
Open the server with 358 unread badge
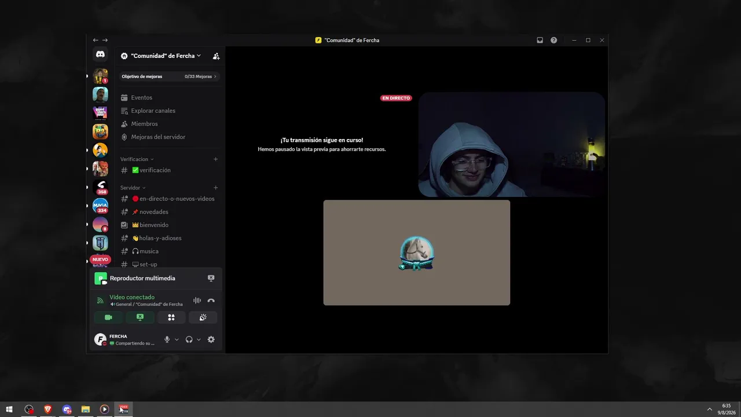point(100,187)
